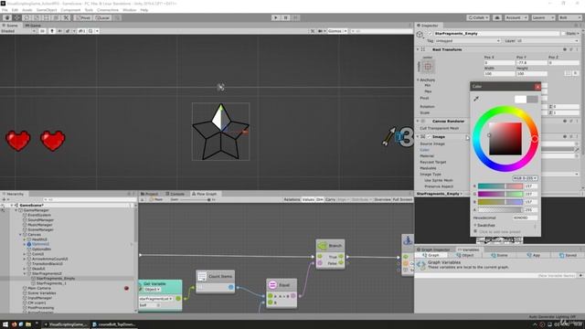Click the Windows Start button
Image resolution: width=585 pixels, height=329 pixels.
click(5, 324)
